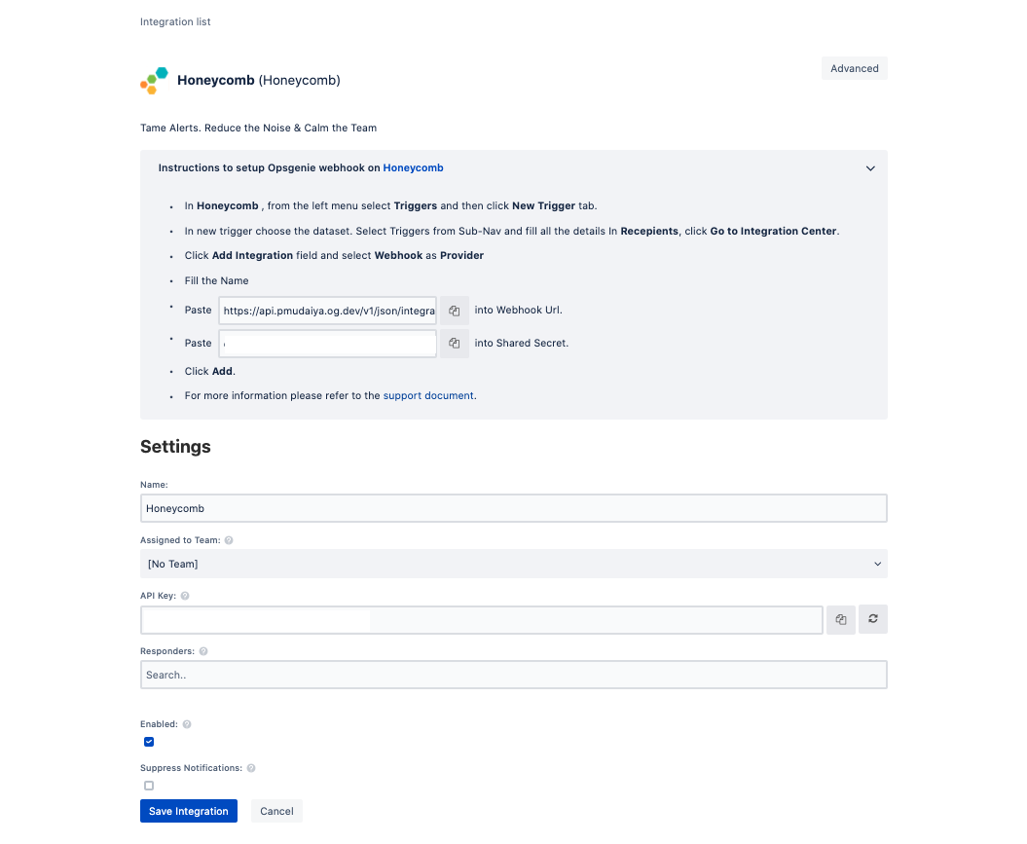Copy the Shared Secret with the copy icon

[454, 343]
